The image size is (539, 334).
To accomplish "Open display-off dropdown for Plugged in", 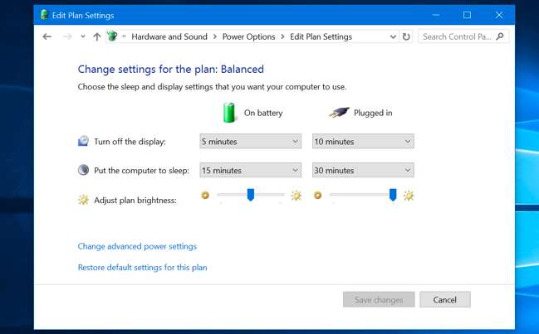I will (363, 142).
